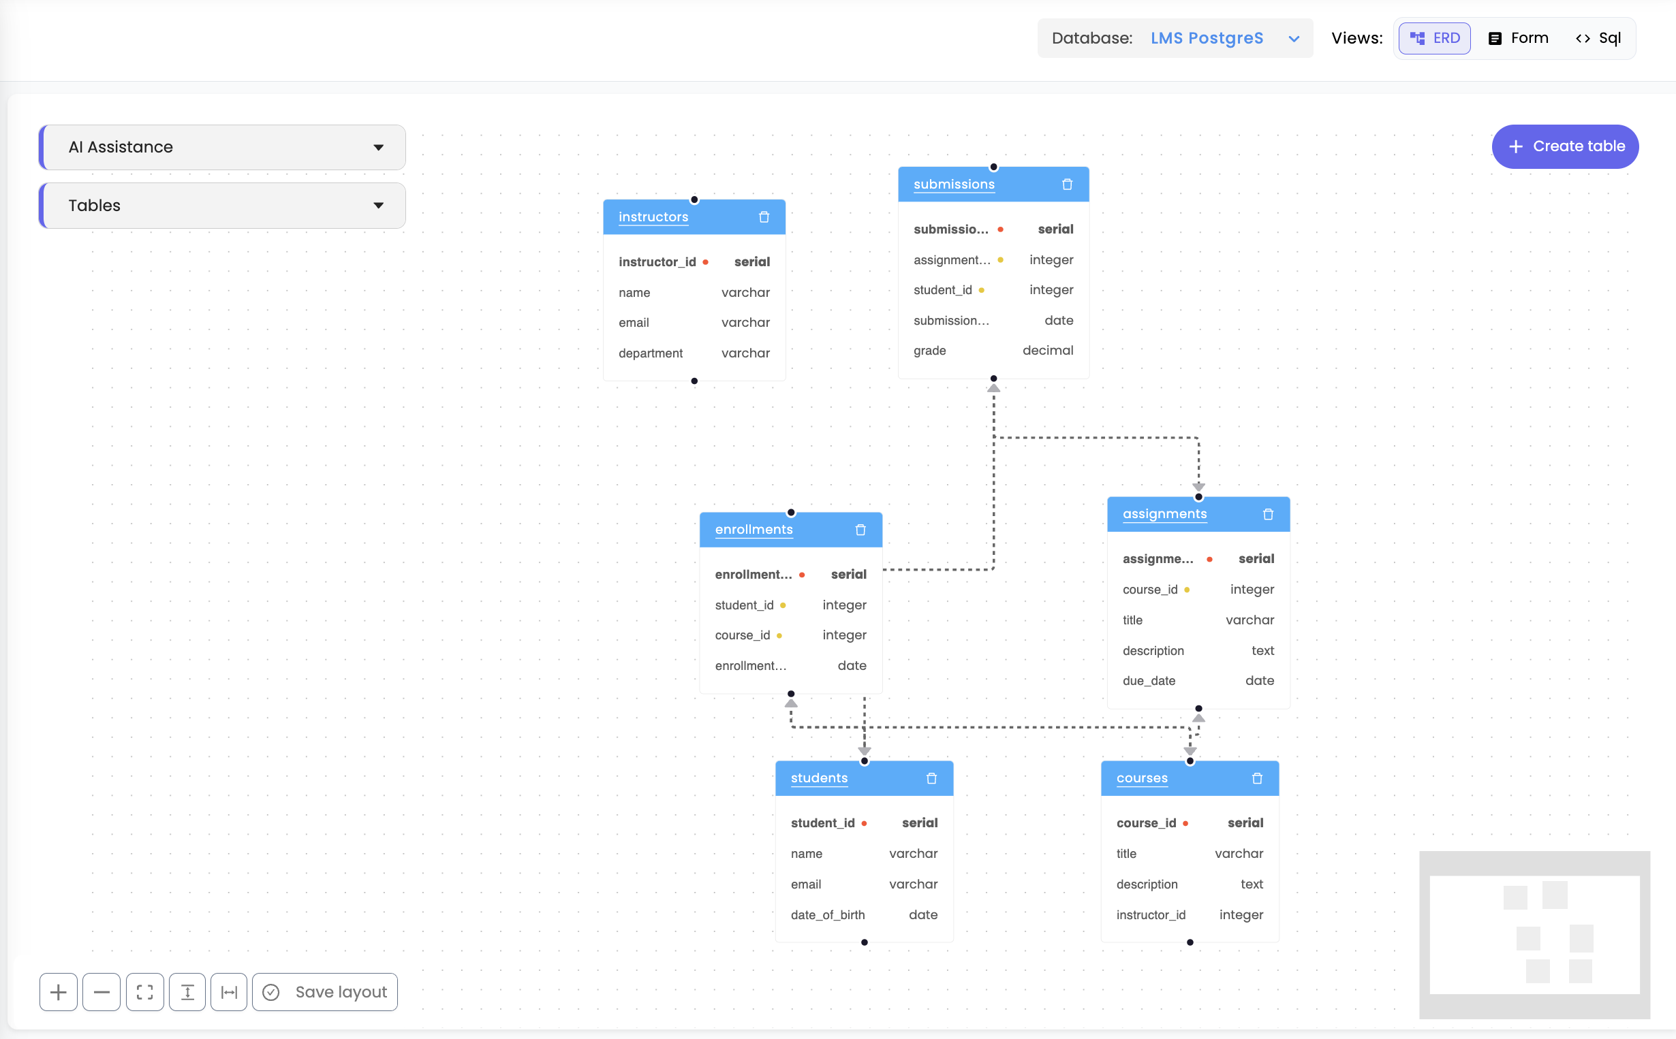This screenshot has width=1676, height=1039.
Task: Click the zoom out icon
Action: (101, 991)
